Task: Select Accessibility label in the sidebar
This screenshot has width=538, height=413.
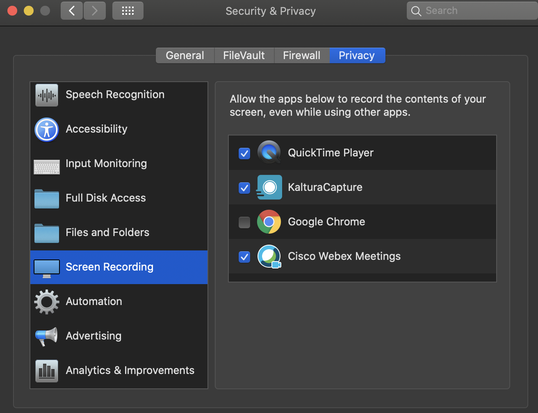Action: (x=96, y=129)
